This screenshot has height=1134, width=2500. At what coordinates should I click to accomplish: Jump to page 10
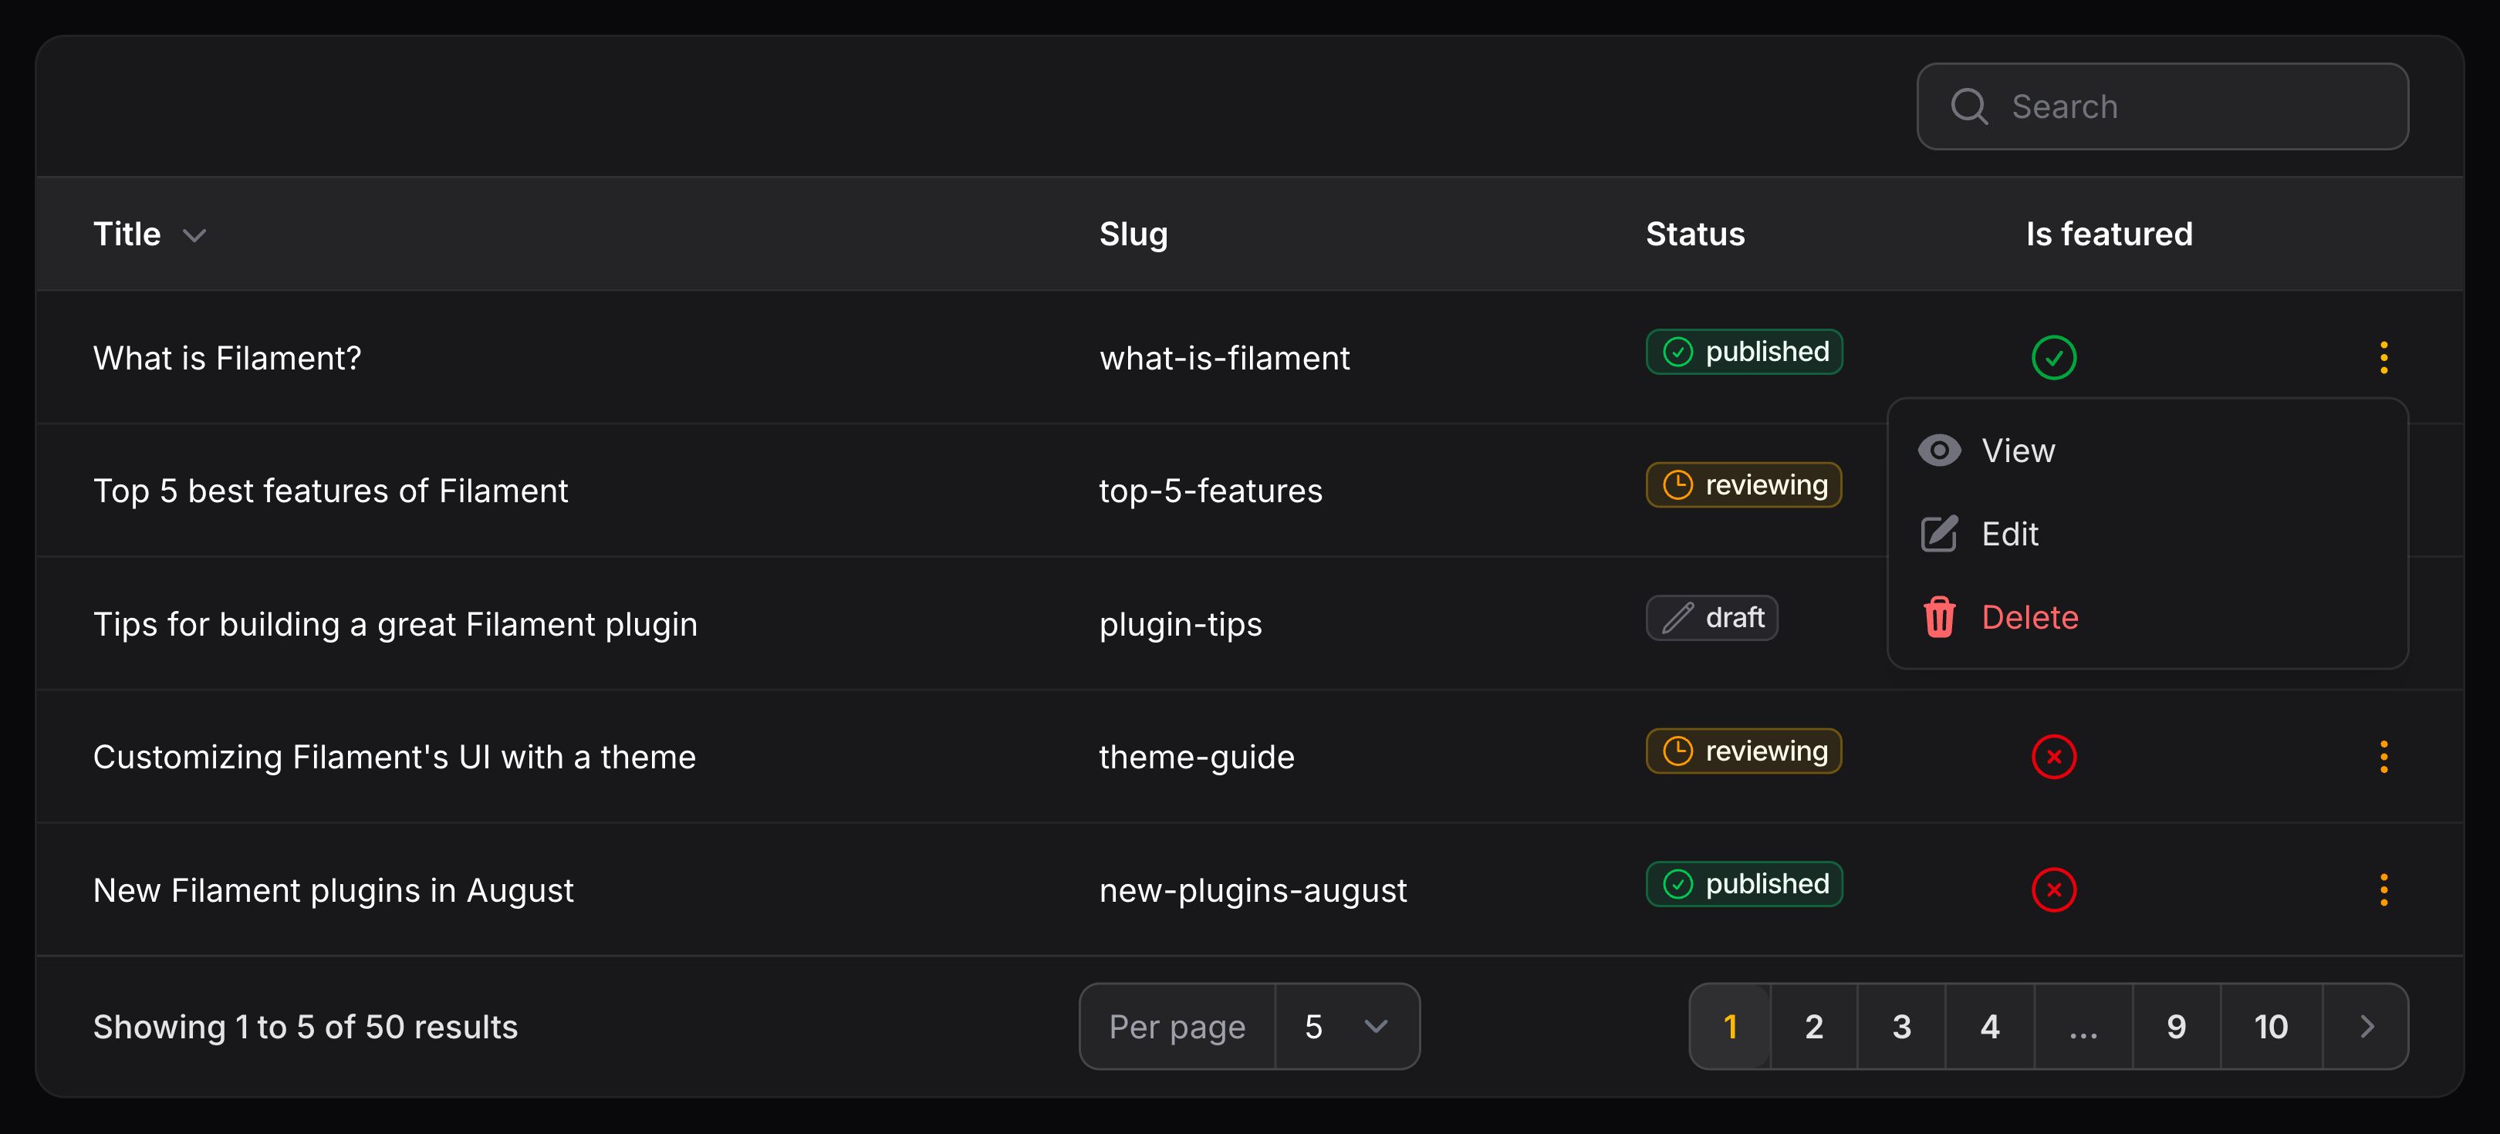2270,1026
